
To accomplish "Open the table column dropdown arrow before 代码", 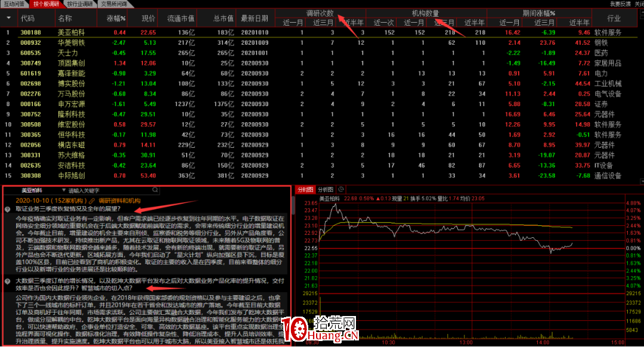I will tap(8, 18).
